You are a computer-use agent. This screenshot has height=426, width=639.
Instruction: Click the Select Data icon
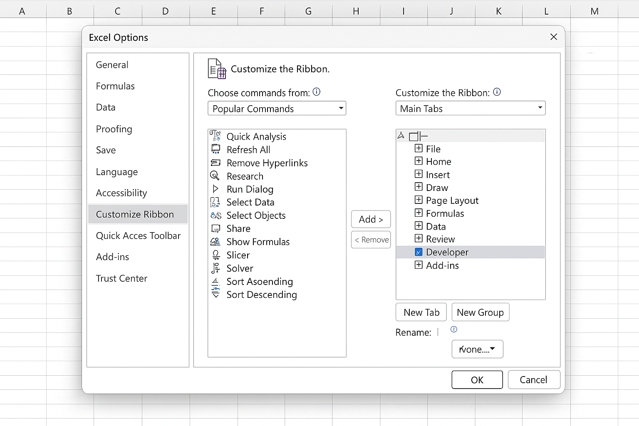pyautogui.click(x=215, y=202)
